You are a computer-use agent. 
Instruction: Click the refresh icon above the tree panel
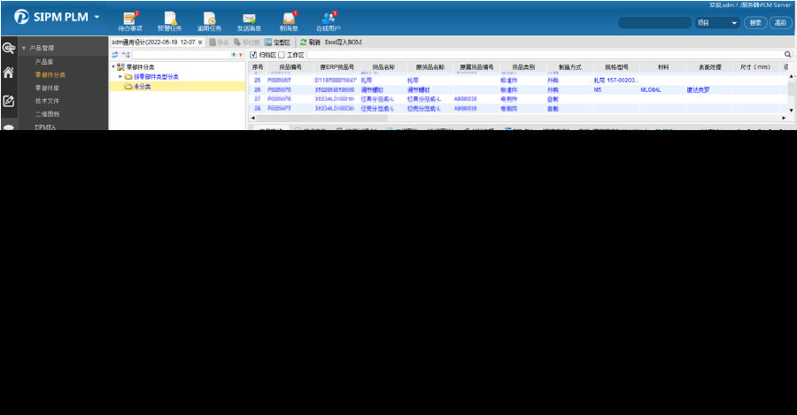click(115, 55)
